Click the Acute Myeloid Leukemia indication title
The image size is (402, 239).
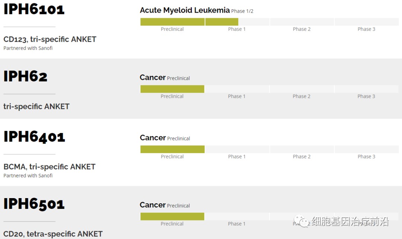pos(185,10)
